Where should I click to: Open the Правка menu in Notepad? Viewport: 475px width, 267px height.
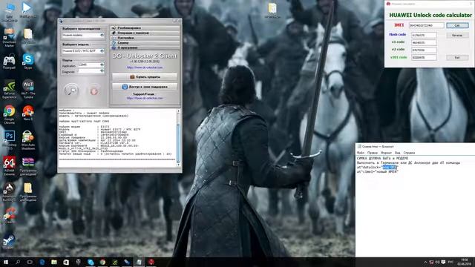[373, 153]
